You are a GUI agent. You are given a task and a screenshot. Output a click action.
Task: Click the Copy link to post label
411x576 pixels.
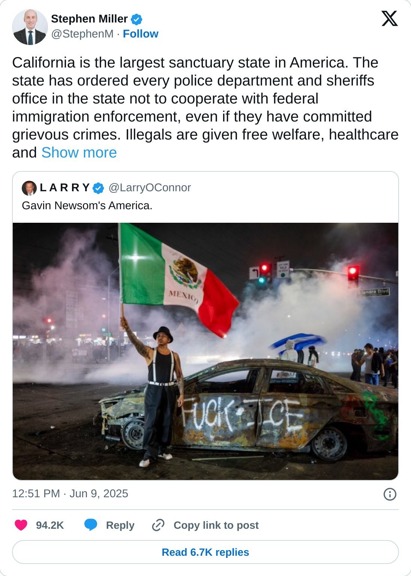216,525
